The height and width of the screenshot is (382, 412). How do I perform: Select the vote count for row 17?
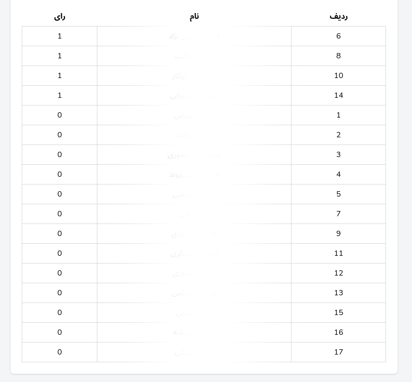click(x=60, y=352)
